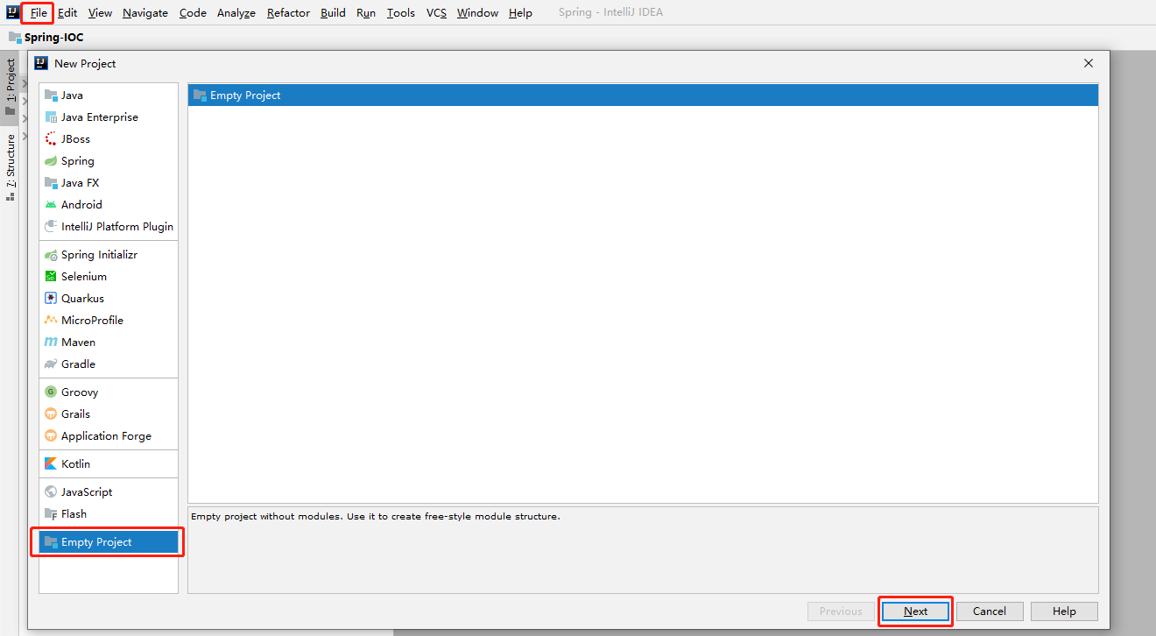Click the Help button in dialog
This screenshot has width=1156, height=636.
pyautogui.click(x=1064, y=611)
